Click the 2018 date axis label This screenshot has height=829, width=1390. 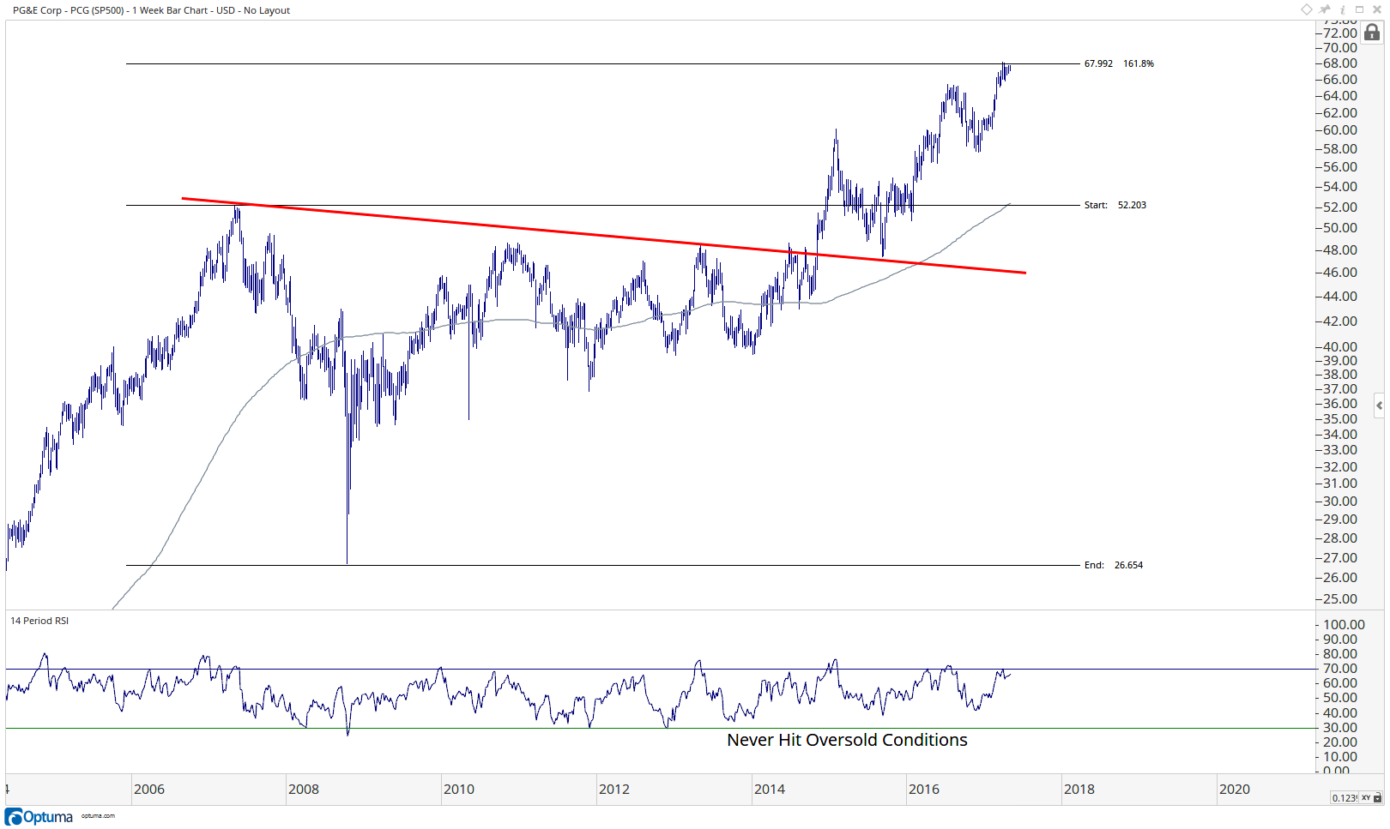(x=1079, y=789)
